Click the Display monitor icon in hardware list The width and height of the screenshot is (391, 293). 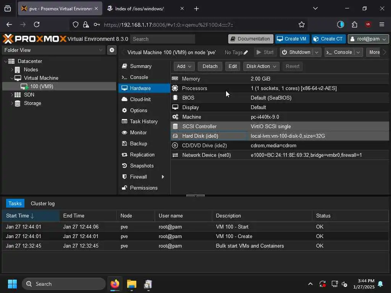tap(175, 107)
